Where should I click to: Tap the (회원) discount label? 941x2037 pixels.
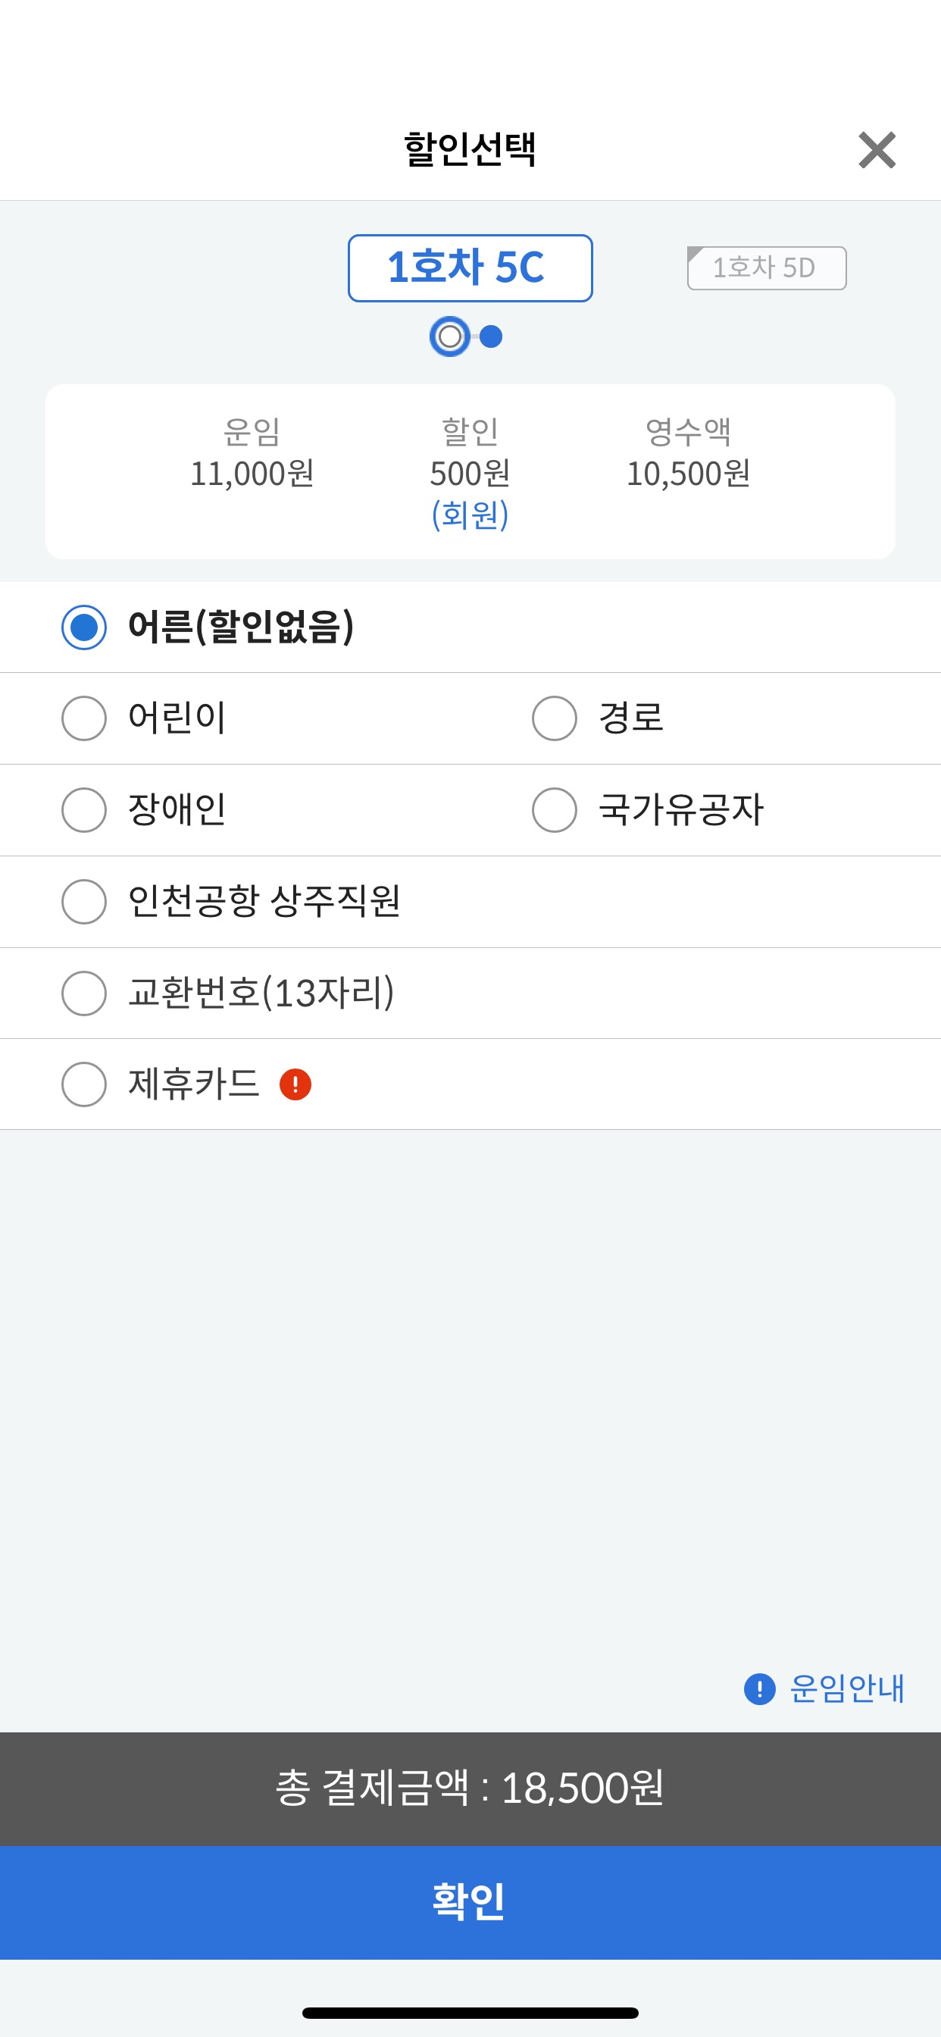[x=470, y=515]
